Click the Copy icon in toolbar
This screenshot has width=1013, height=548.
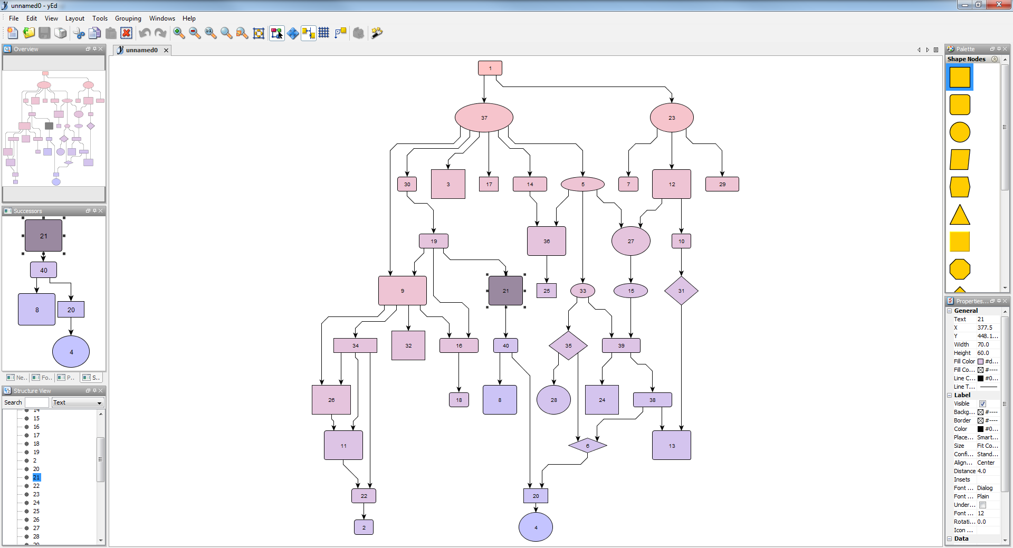(95, 33)
